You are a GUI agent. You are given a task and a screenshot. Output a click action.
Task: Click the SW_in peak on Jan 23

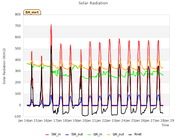pyautogui.click(x=119, y=39)
